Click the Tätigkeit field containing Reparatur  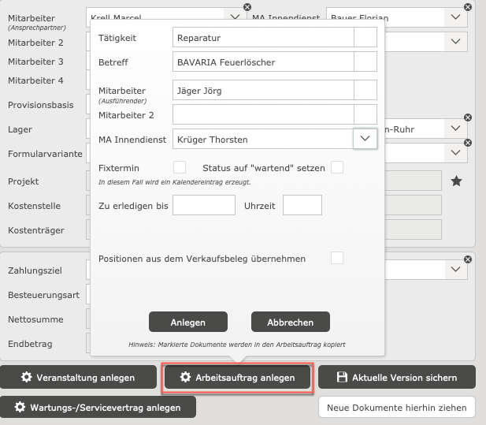pos(263,37)
